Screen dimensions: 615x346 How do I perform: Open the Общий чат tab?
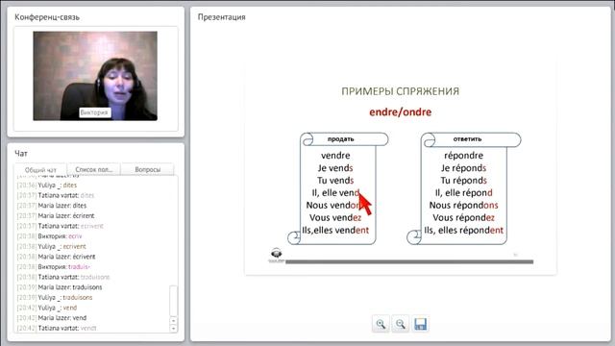40,169
